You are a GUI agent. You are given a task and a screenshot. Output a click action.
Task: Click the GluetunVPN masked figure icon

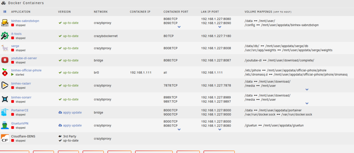pos(5,125)
